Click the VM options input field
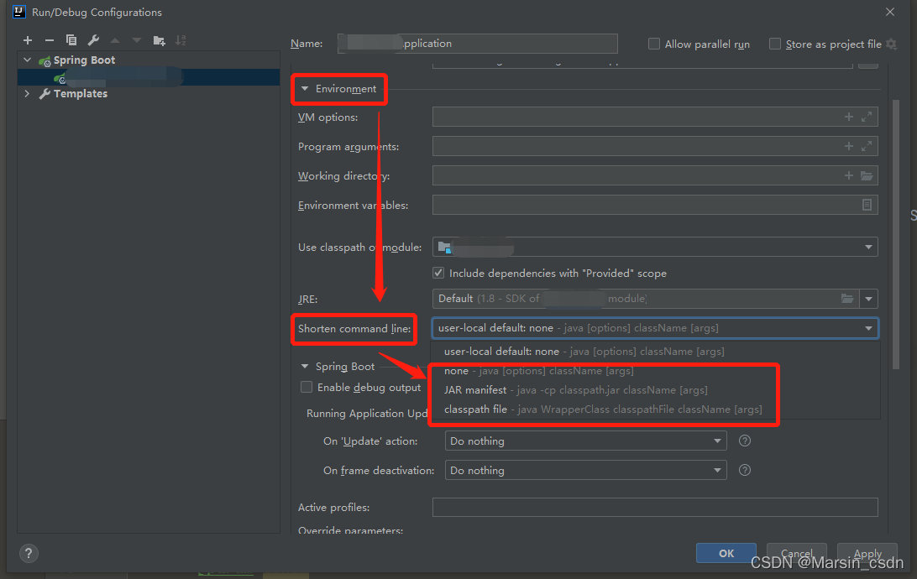 pyautogui.click(x=655, y=117)
